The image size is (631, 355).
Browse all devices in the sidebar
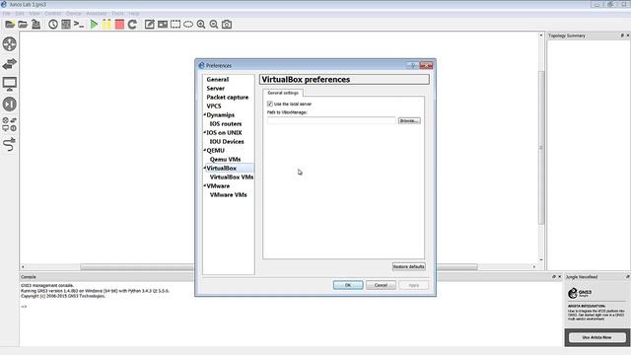point(9,124)
